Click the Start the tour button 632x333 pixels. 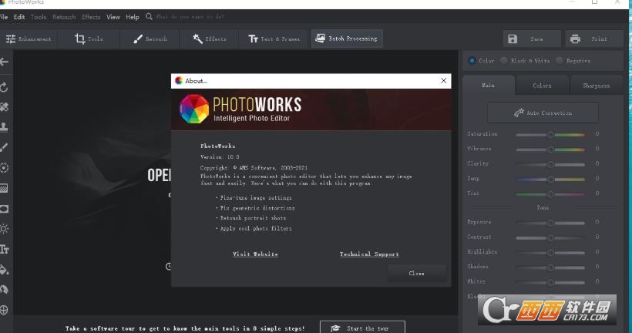(362, 328)
